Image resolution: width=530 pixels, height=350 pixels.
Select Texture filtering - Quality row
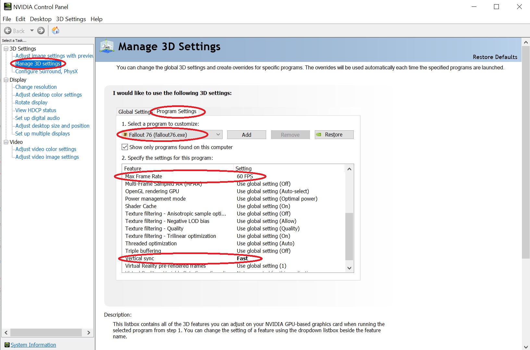tap(234, 228)
